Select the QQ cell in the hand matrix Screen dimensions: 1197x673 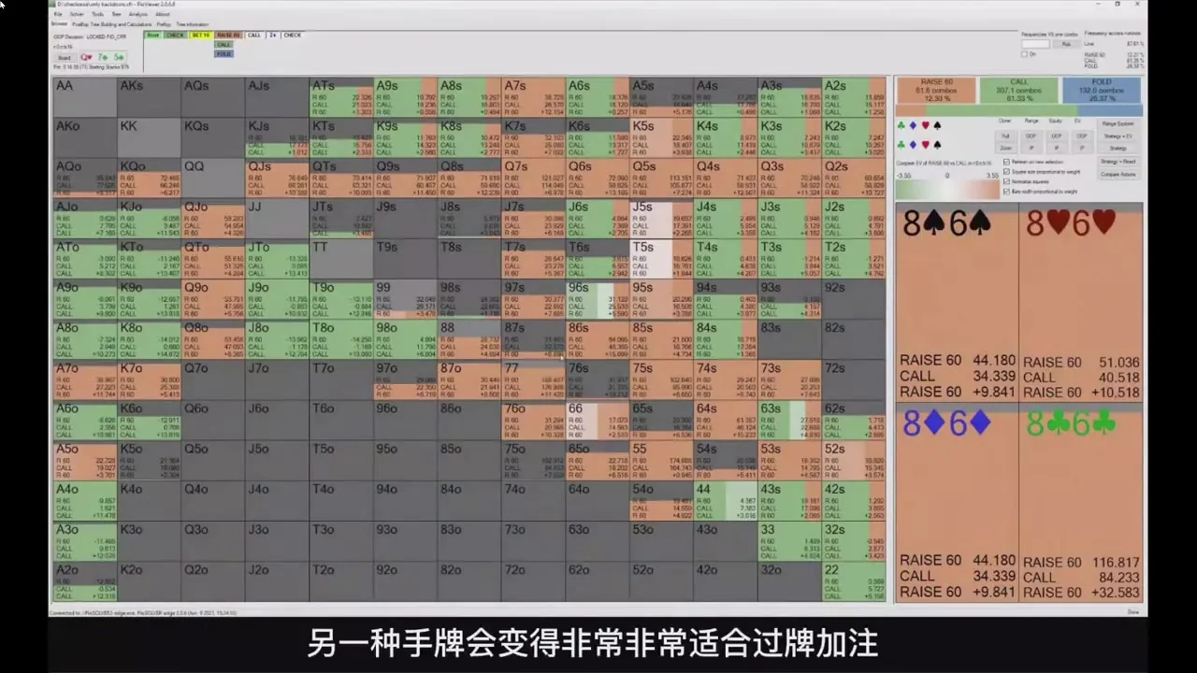click(x=212, y=178)
